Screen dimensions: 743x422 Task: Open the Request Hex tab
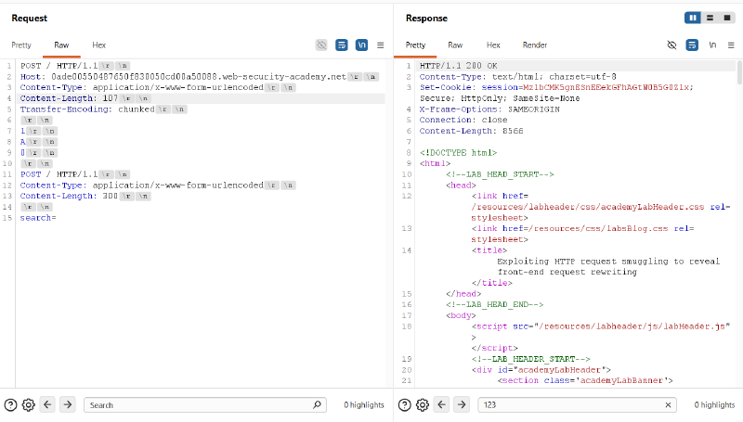coord(98,45)
